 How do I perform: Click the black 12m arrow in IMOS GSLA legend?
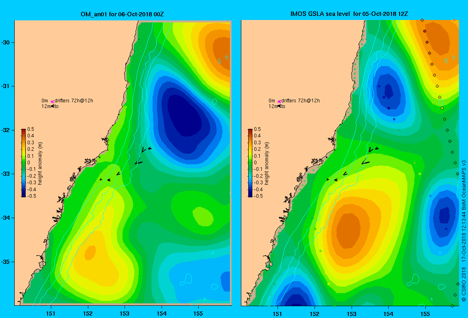[x=279, y=106]
